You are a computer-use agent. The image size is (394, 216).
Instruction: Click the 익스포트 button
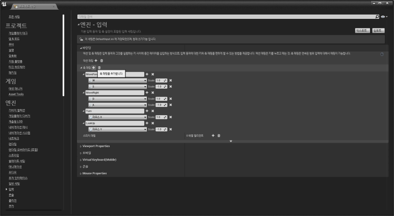coord(362,31)
